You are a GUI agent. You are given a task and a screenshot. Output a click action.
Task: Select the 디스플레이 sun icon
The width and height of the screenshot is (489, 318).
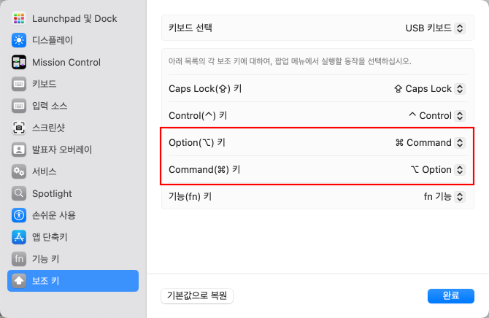pos(19,40)
